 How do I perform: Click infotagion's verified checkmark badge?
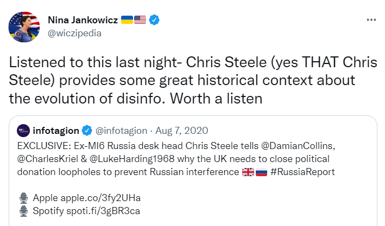coord(86,131)
